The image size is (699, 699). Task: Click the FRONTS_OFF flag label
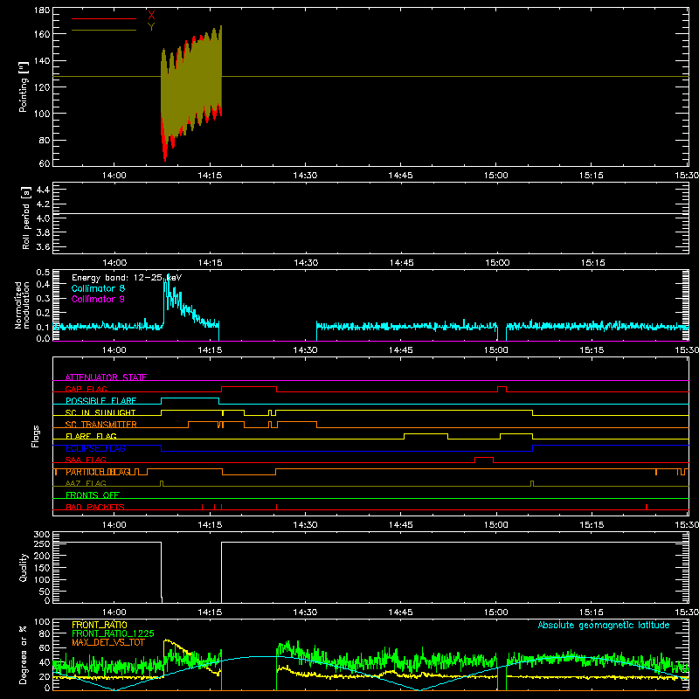point(93,495)
